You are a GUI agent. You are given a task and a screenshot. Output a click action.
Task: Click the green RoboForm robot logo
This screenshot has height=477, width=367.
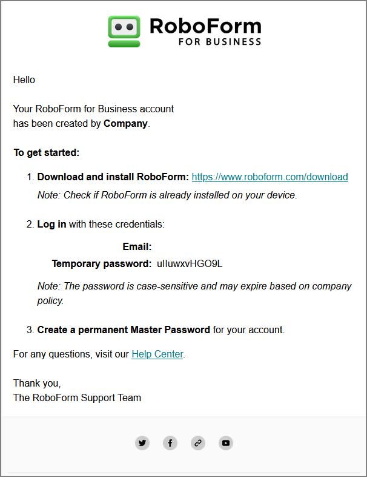tap(124, 31)
